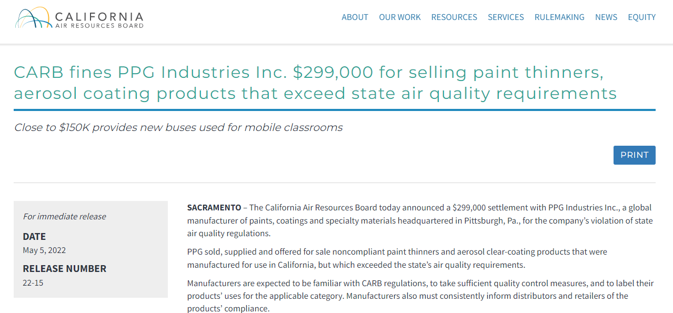The height and width of the screenshot is (313, 673).
Task: Click the California Air Resources Board wordmark
Action: click(99, 19)
